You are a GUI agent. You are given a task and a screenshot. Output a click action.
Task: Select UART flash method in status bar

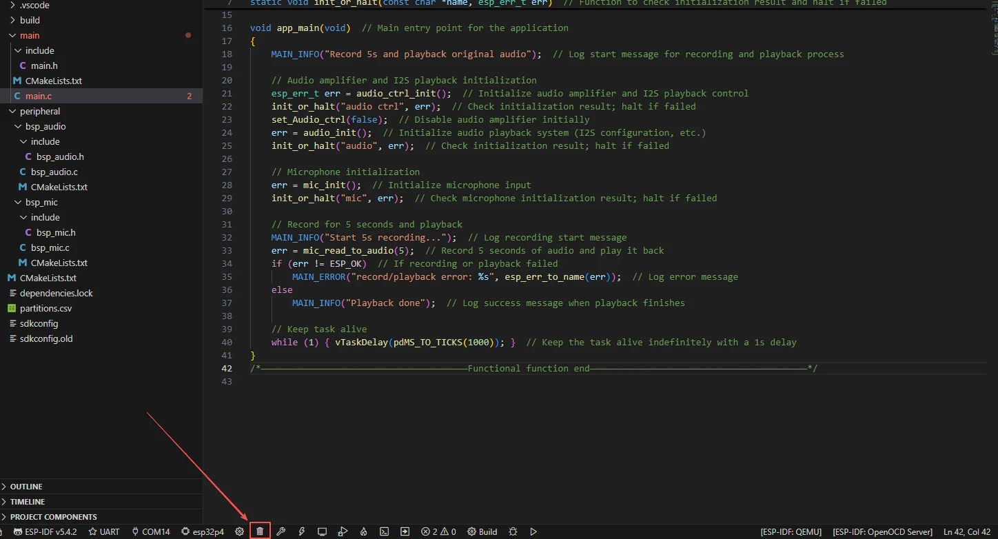(103, 531)
